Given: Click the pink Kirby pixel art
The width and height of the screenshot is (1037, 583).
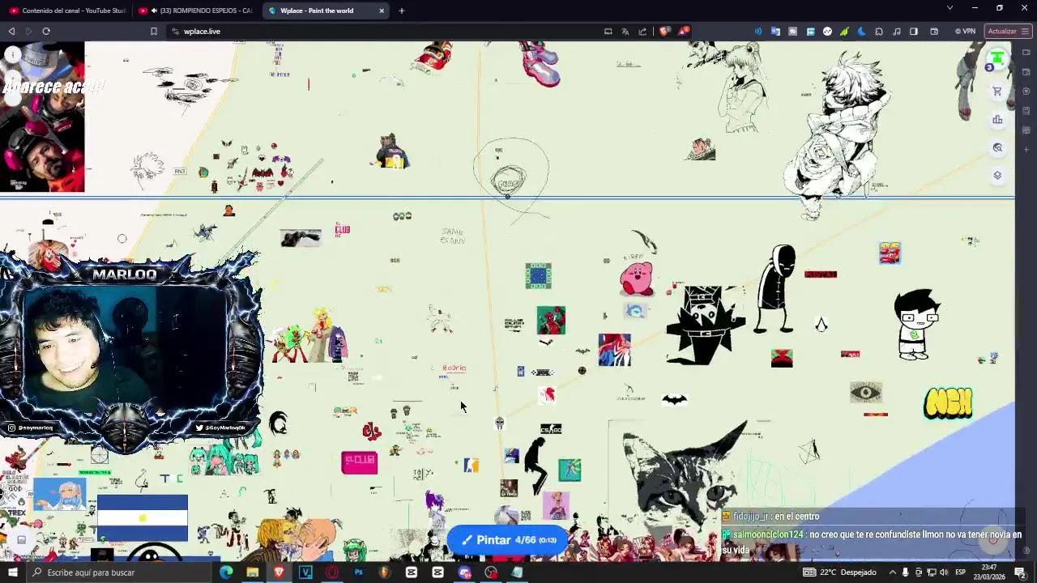Looking at the screenshot, I should pos(637,279).
